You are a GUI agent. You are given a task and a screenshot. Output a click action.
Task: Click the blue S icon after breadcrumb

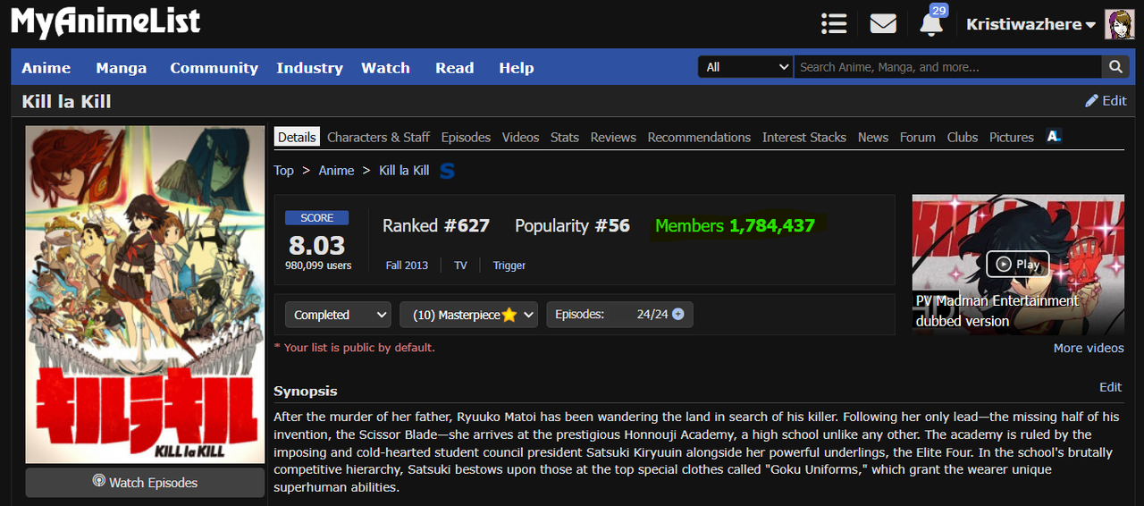(448, 170)
